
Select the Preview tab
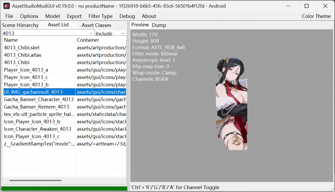[x=140, y=25]
